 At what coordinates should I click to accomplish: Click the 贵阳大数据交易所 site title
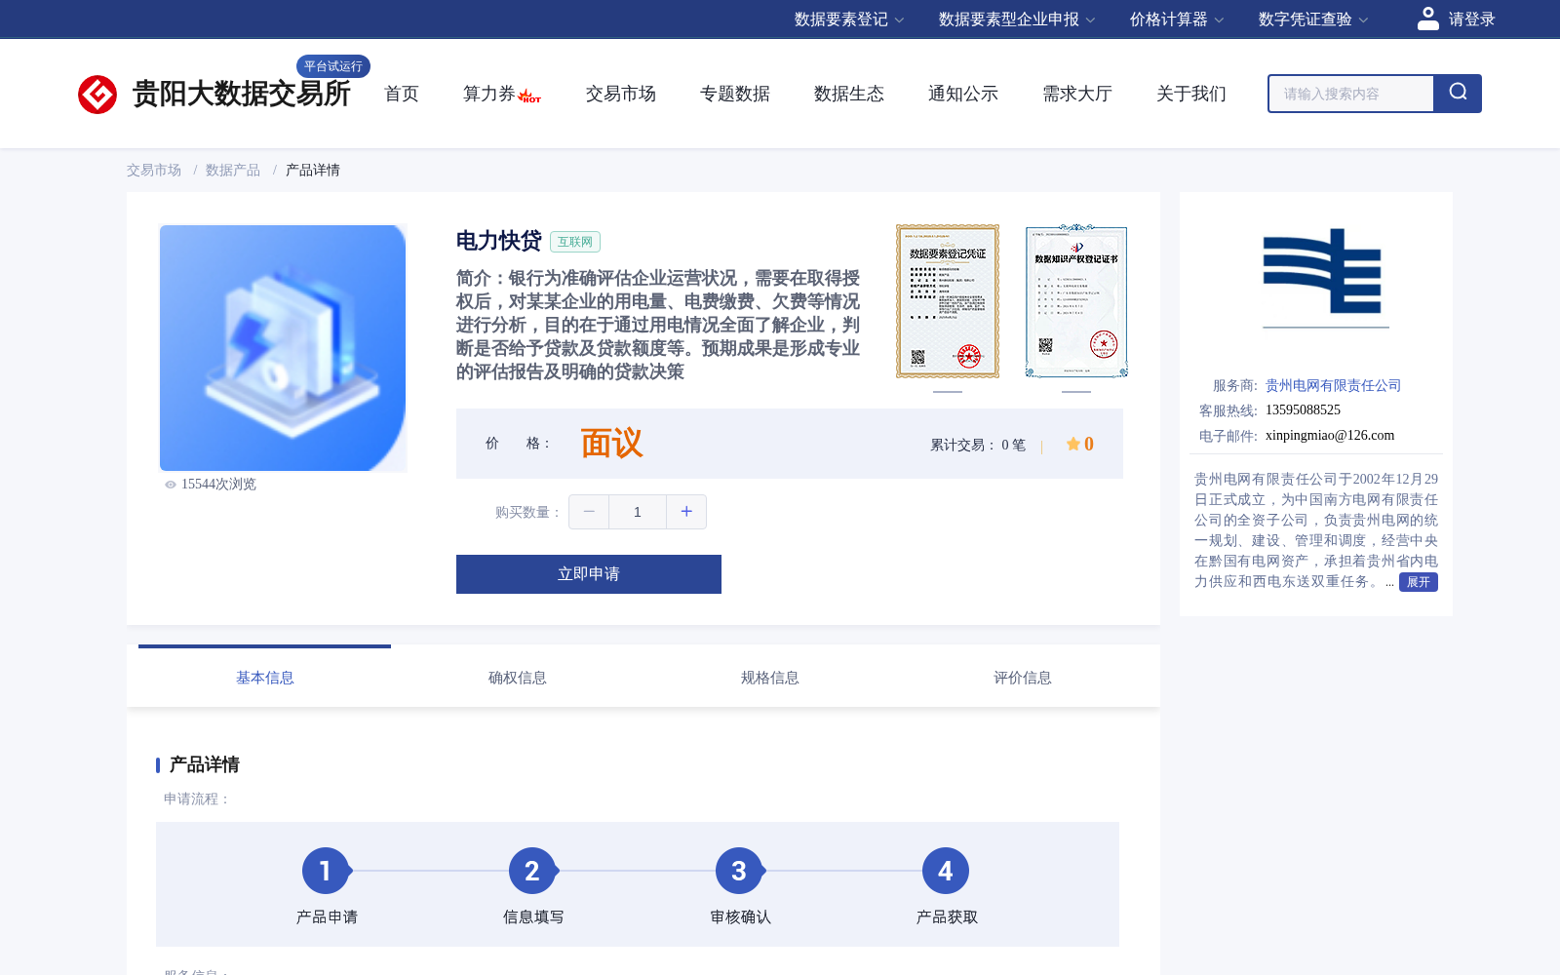tap(241, 94)
